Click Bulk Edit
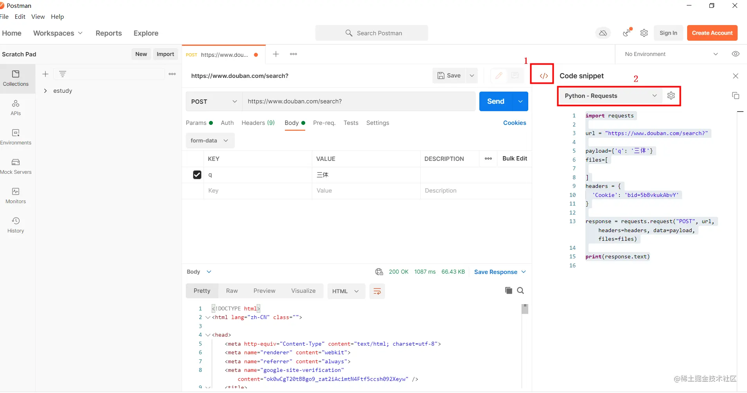 click(515, 159)
